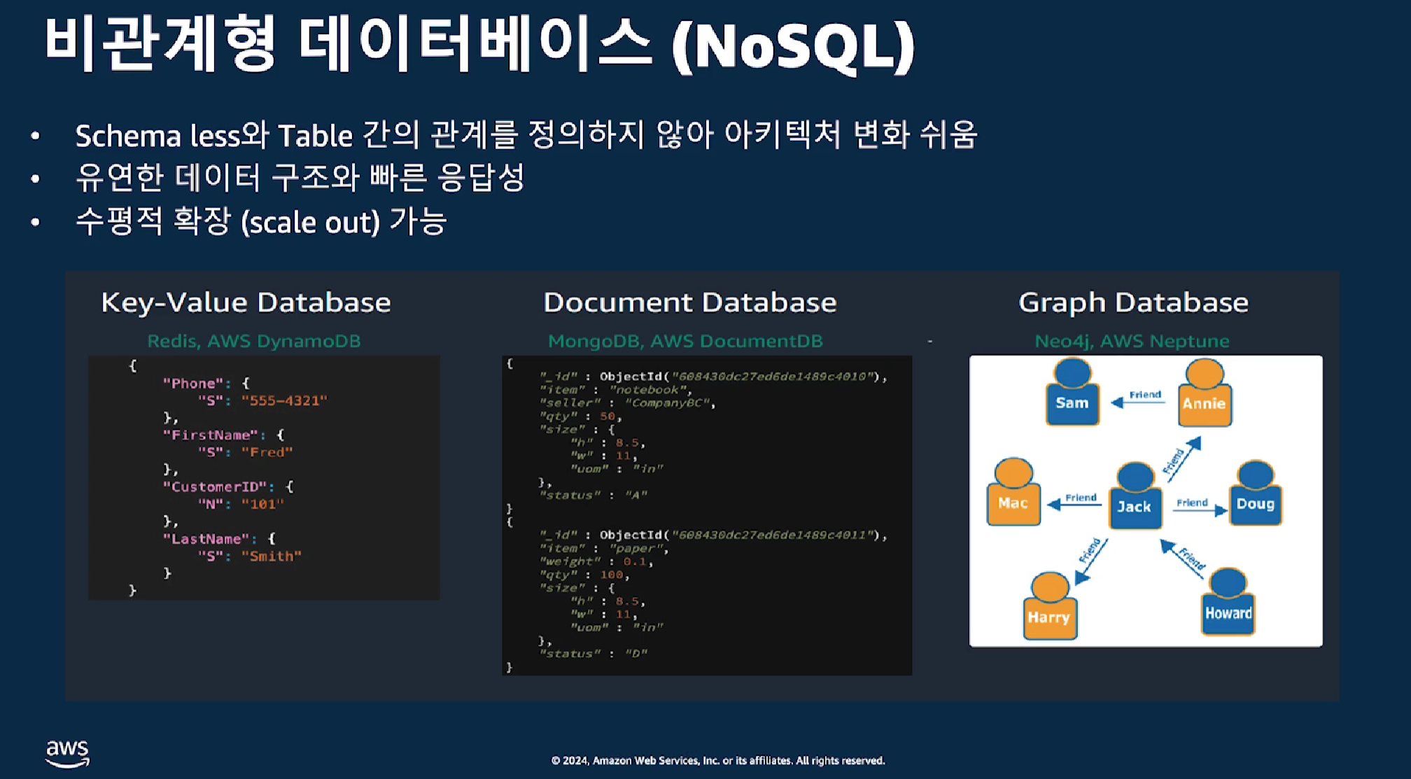Click the "Smith" value
1411x779 pixels.
tap(272, 556)
